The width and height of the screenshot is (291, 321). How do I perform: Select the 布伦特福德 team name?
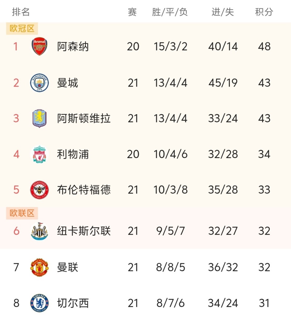pos(84,190)
